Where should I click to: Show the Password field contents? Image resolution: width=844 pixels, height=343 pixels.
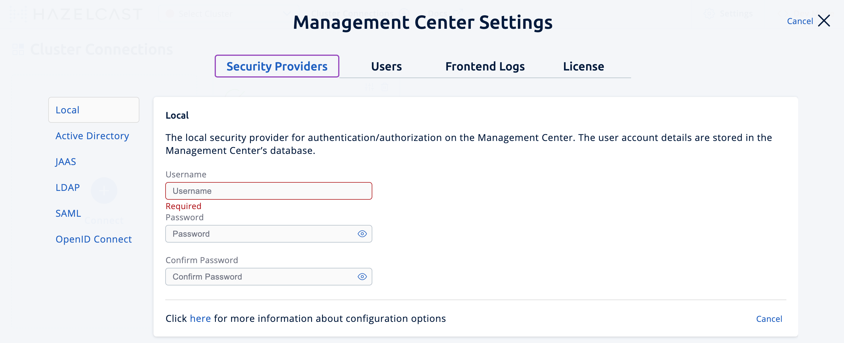[x=362, y=234]
